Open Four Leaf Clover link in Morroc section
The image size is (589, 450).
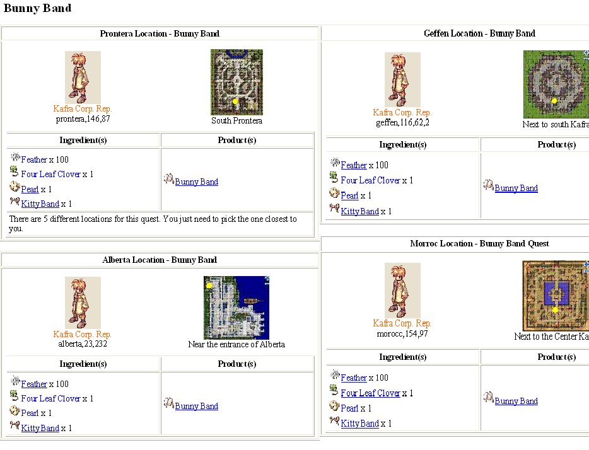(x=370, y=393)
